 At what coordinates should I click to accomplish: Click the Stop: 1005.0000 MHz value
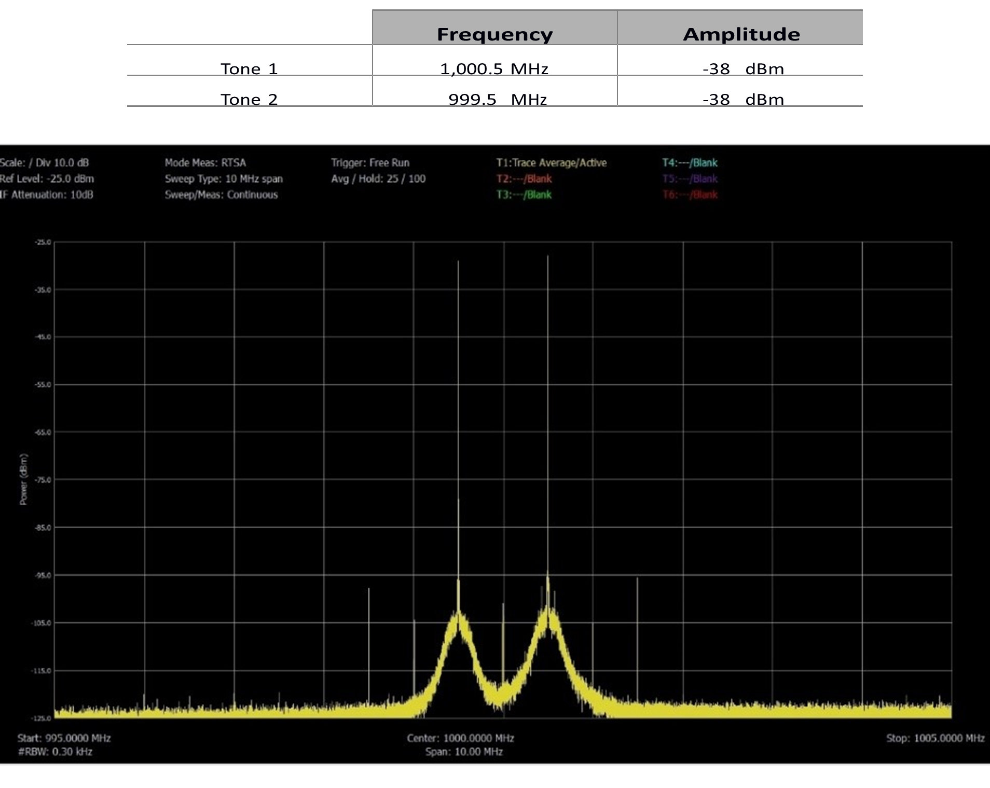pyautogui.click(x=936, y=738)
